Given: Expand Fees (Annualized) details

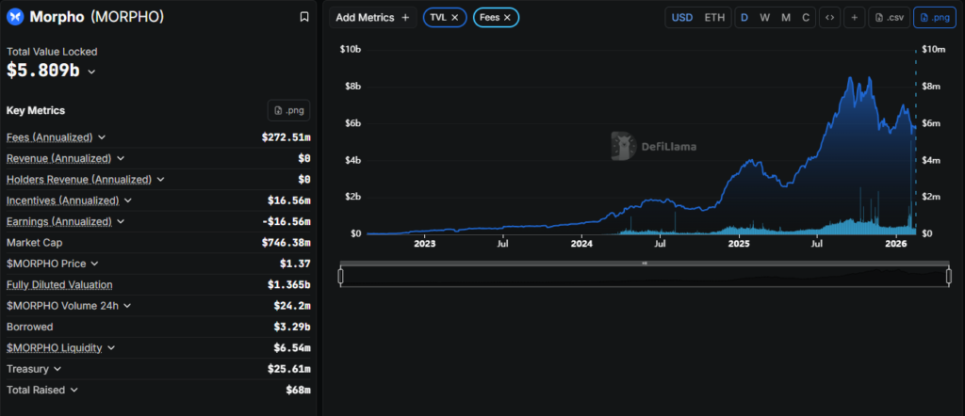Looking at the screenshot, I should [102, 137].
